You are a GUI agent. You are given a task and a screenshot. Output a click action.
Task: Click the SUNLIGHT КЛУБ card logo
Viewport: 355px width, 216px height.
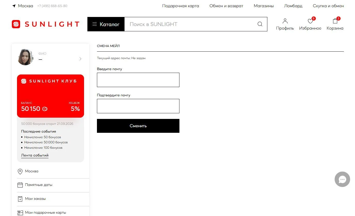click(49, 81)
